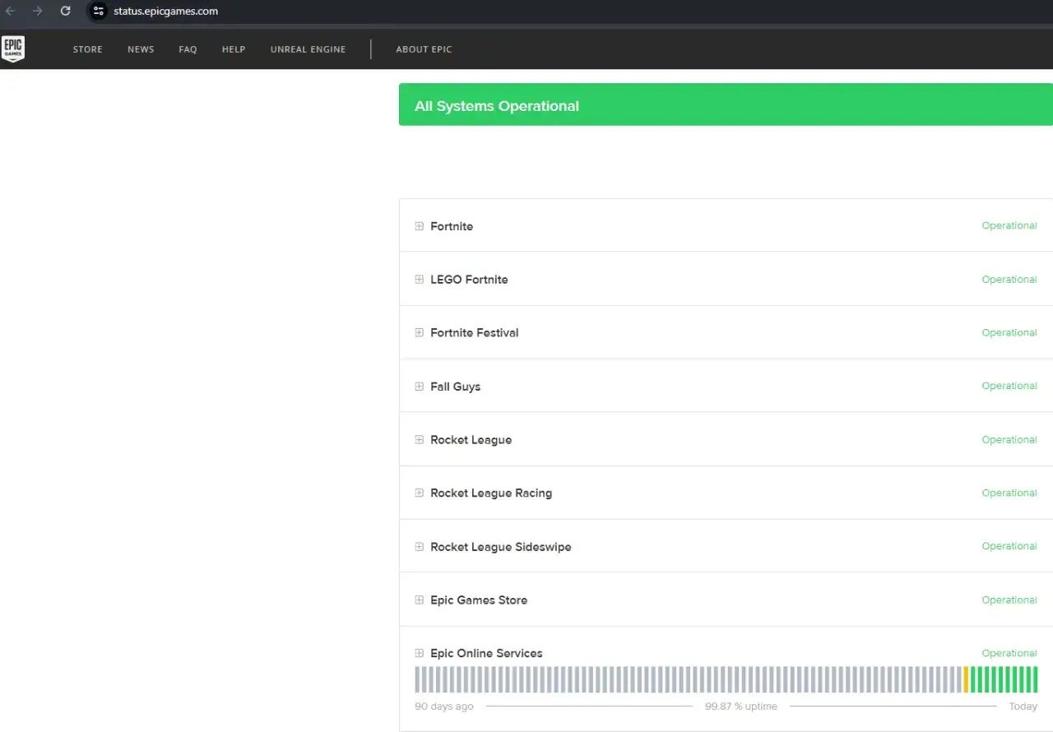Click the Operational status for Epic Games Store
Screen dimensions: 1053x732
(x=1009, y=600)
